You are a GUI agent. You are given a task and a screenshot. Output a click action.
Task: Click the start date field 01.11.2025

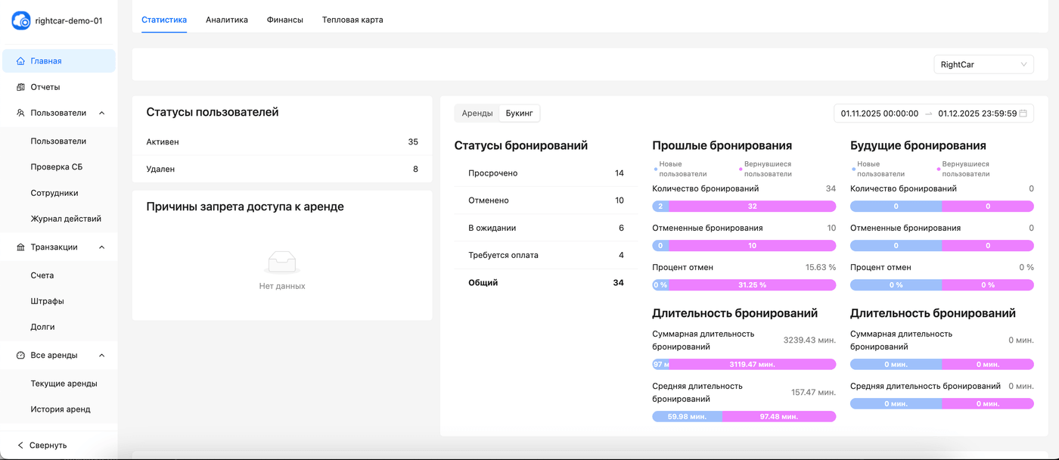pyautogui.click(x=879, y=113)
